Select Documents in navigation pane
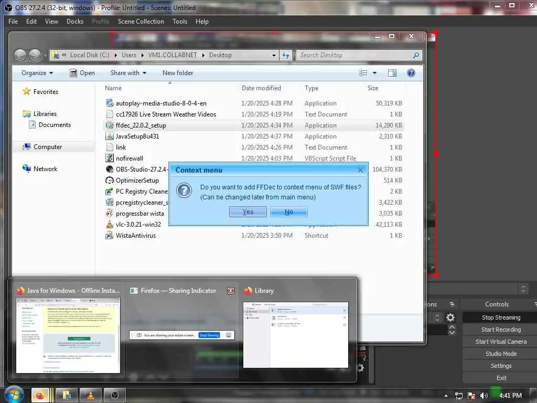Screen dimensions: 537x403 [x=50, y=125]
